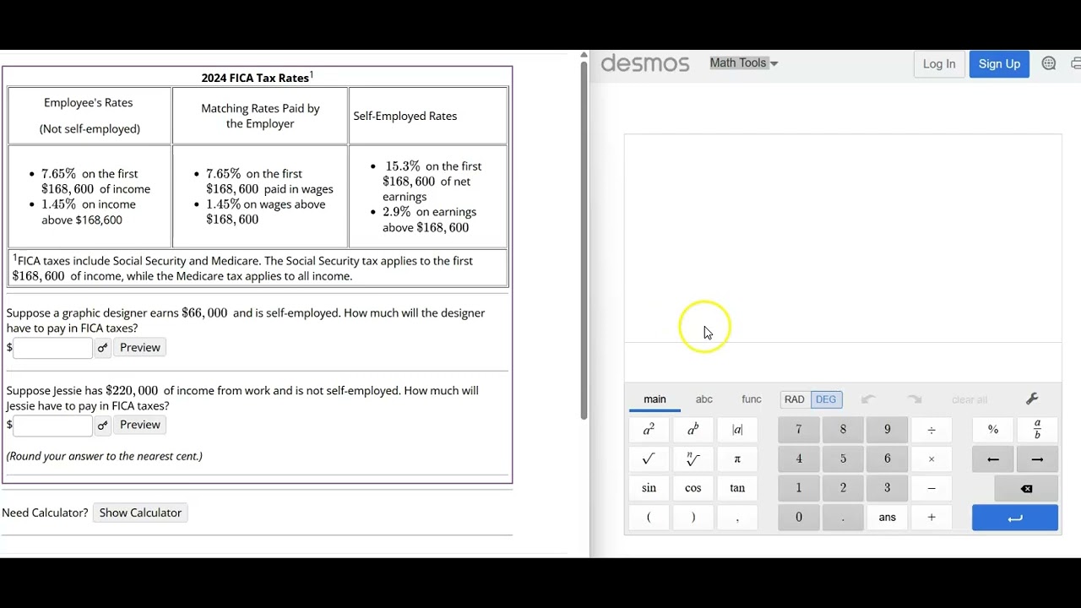Click the redo arrow in calculator
1081x608 pixels.
click(x=915, y=399)
